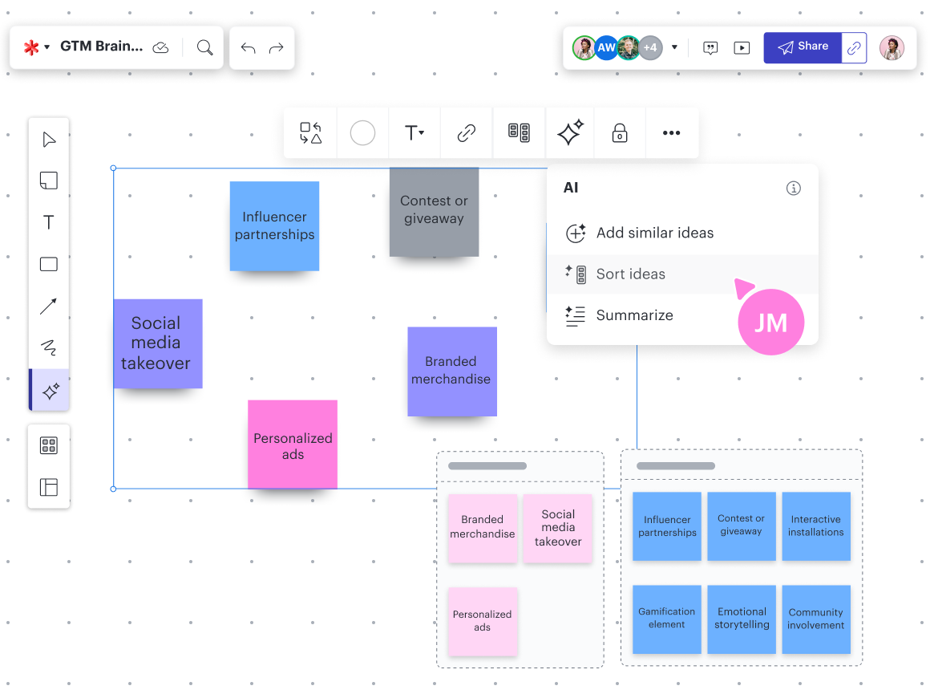Image resolution: width=930 pixels, height=698 pixels.
Task: Open the switch-type icon in the contextual toolbar
Action: point(310,132)
